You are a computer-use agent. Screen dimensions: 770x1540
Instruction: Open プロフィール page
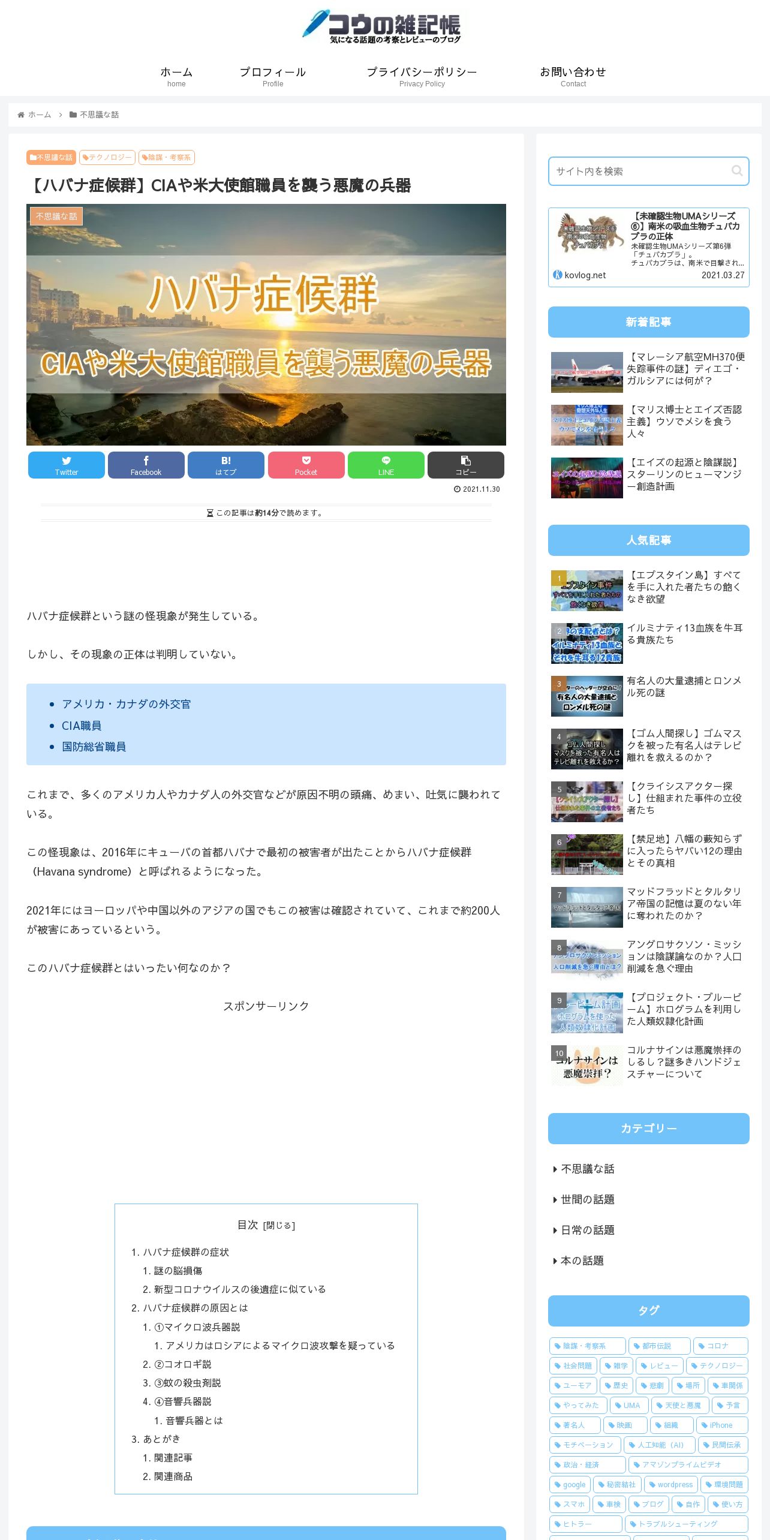pos(273,76)
